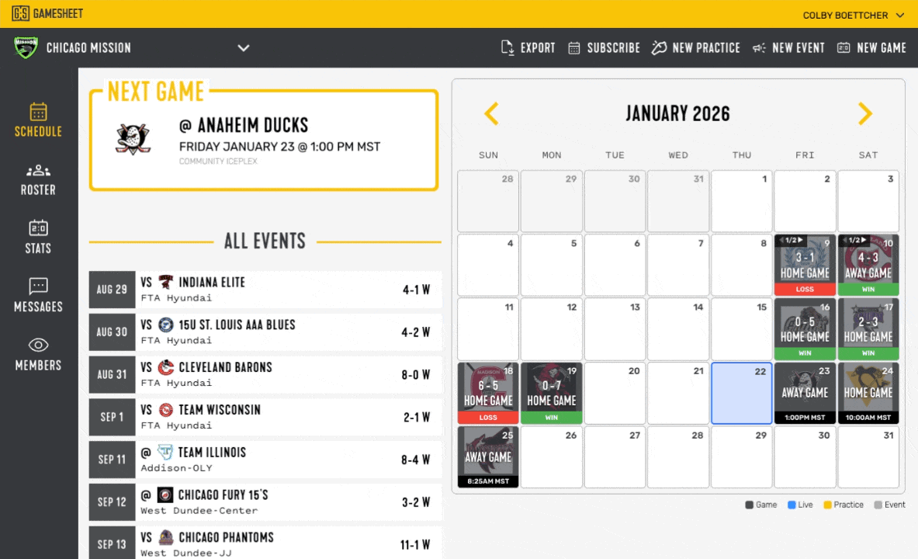
Task: Click the New Event label
Action: 798,48
